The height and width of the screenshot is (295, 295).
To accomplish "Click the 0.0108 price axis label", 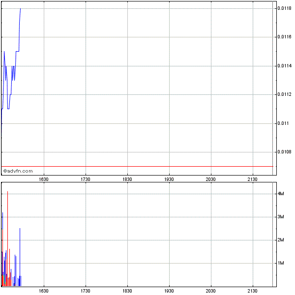I will [x=284, y=152].
